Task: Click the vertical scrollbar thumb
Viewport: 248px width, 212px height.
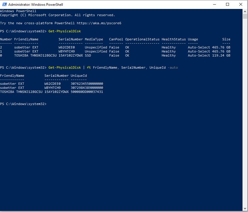Action: tap(245, 16)
